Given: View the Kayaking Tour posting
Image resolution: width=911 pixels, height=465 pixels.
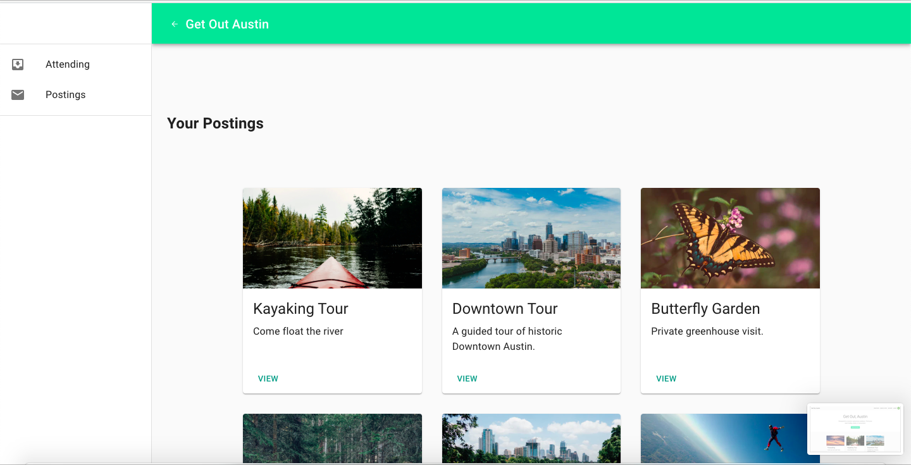Looking at the screenshot, I should coord(268,378).
